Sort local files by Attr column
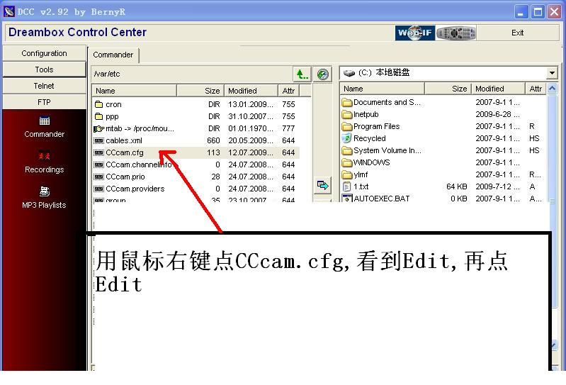The width and height of the screenshot is (566, 385). point(536,89)
